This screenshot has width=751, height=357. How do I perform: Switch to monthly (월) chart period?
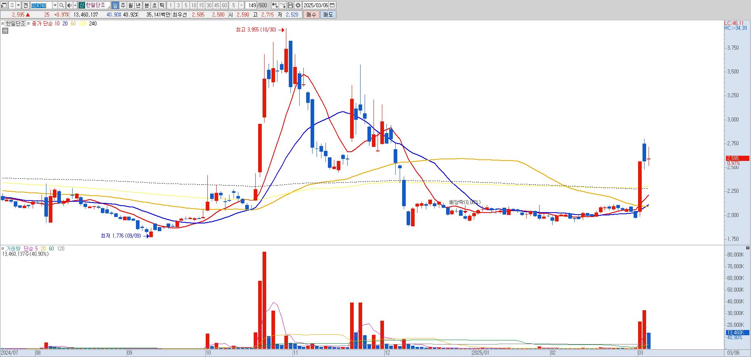coord(131,5)
